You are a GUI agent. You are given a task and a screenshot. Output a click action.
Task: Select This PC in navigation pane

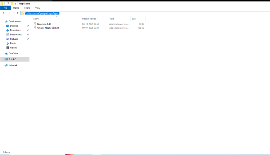pyautogui.click(x=12, y=59)
